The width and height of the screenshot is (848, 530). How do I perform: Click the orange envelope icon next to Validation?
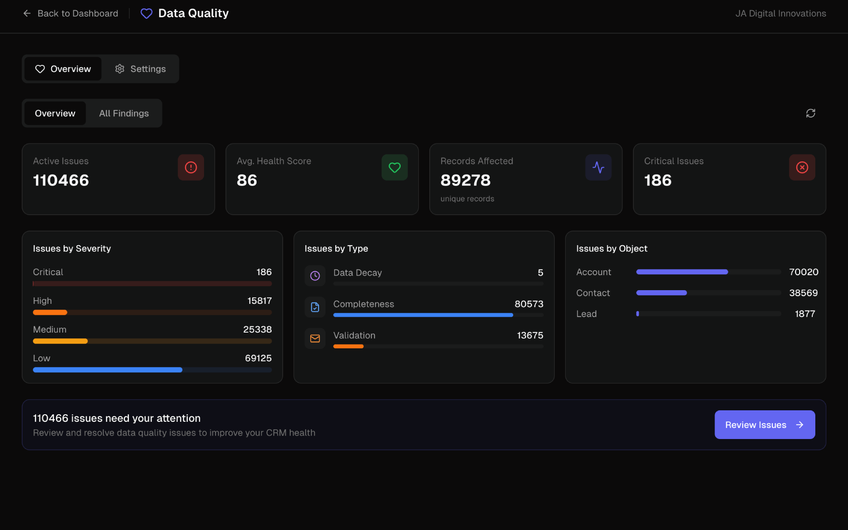(x=315, y=338)
